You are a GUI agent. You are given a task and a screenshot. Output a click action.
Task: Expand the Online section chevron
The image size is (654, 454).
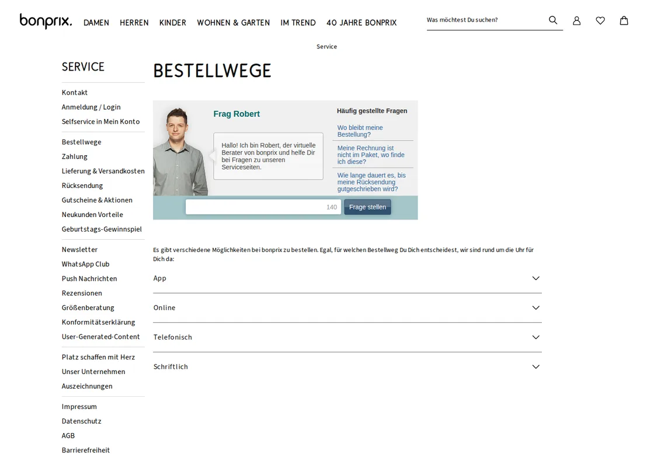pyautogui.click(x=536, y=308)
